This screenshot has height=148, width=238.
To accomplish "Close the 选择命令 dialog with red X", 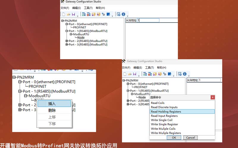I will tap(213, 97).
